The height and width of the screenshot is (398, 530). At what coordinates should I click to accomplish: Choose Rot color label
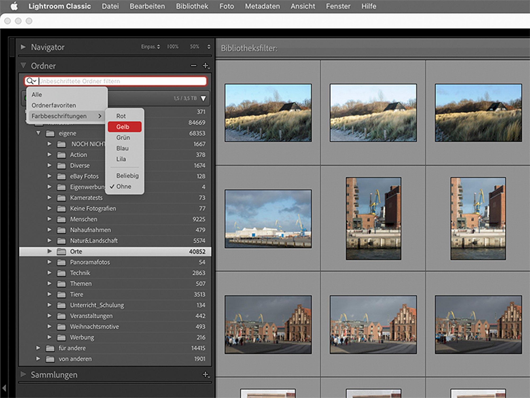point(121,116)
